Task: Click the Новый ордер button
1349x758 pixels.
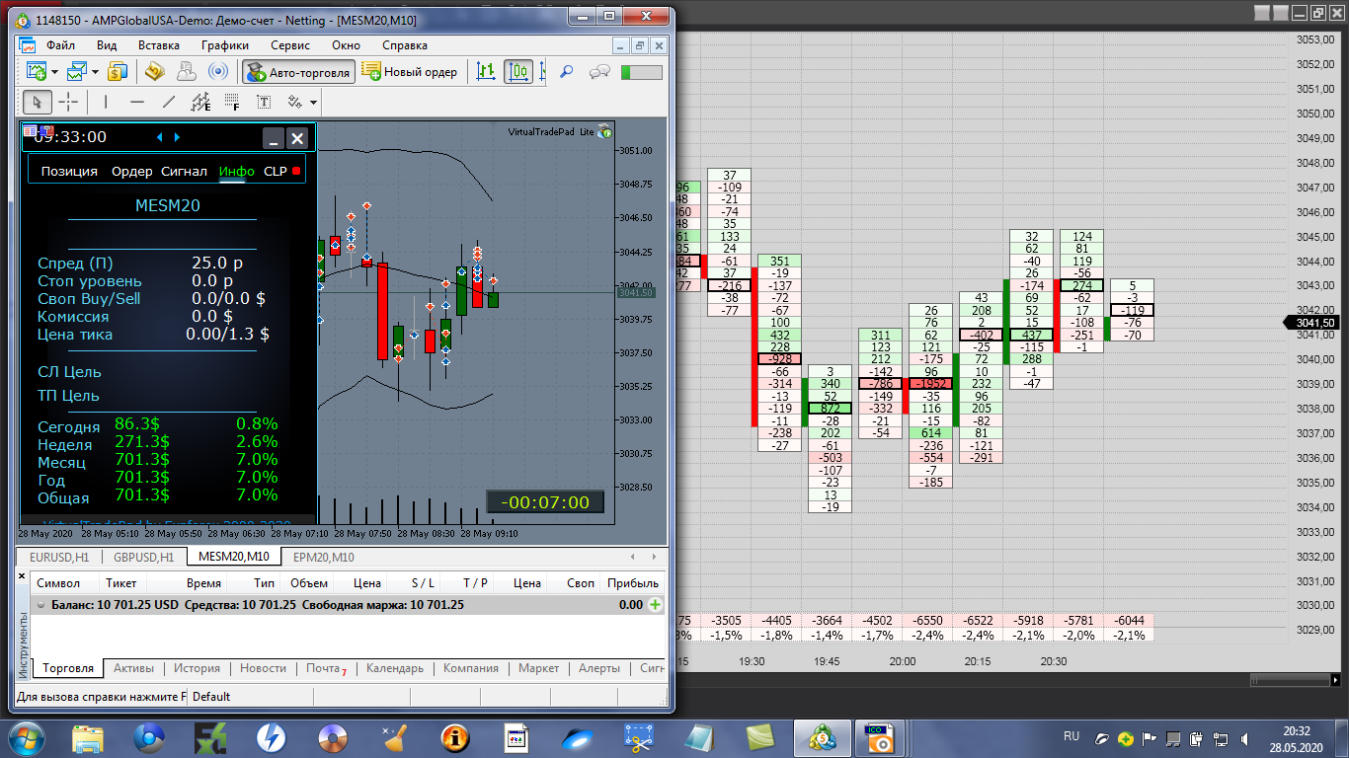Action: [410, 71]
